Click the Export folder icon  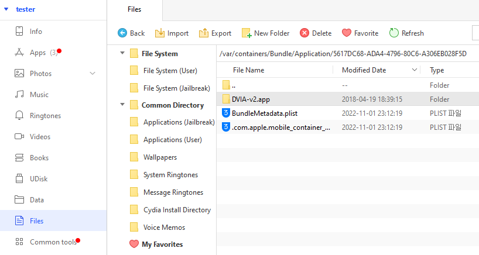click(x=203, y=33)
